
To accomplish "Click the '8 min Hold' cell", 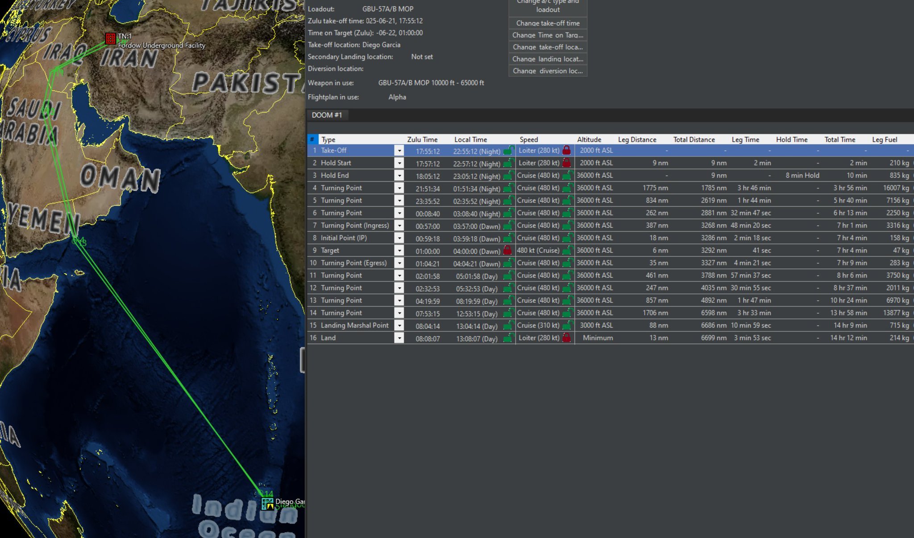I will click(x=802, y=176).
